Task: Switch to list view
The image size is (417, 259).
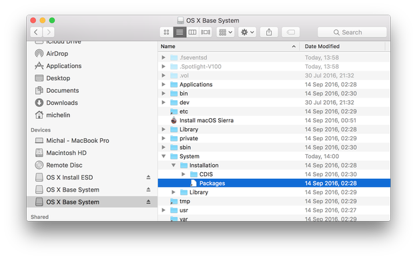Action: pos(179,32)
